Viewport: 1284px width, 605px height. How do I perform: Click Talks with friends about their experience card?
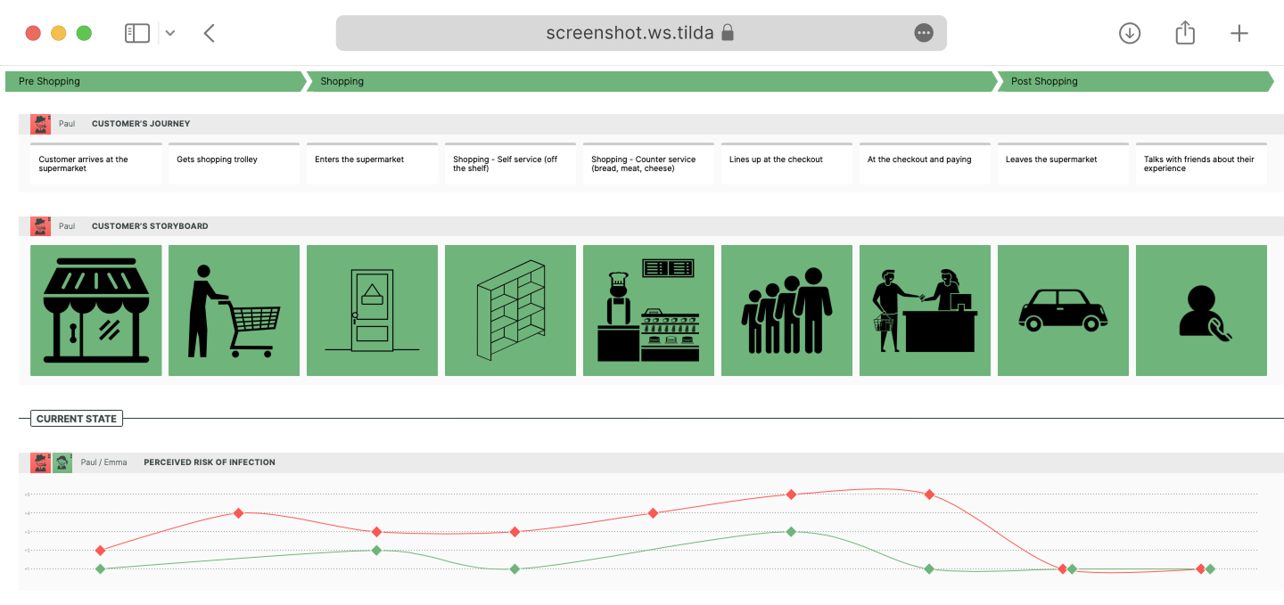click(1202, 164)
